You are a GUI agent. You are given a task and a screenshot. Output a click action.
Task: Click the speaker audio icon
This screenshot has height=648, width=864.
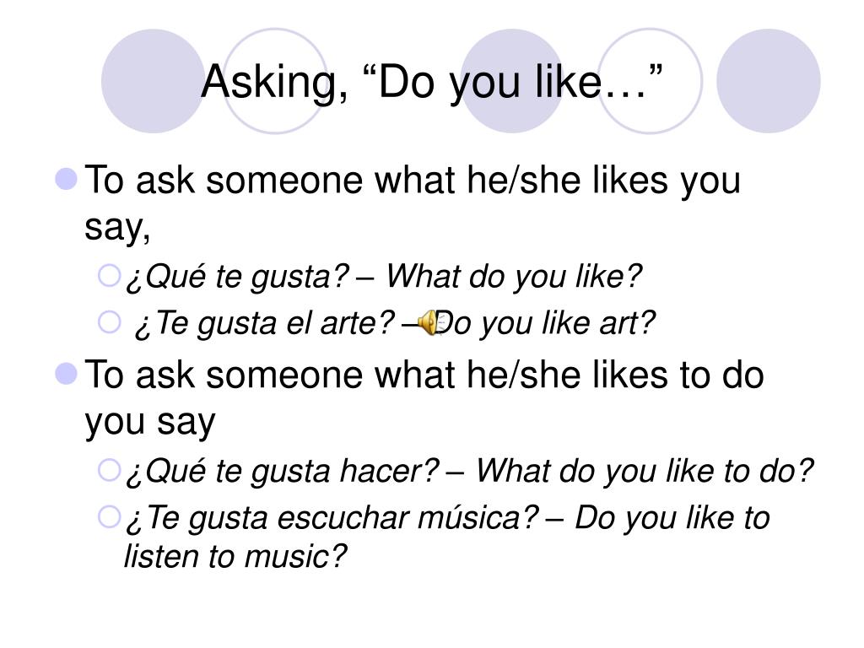428,322
